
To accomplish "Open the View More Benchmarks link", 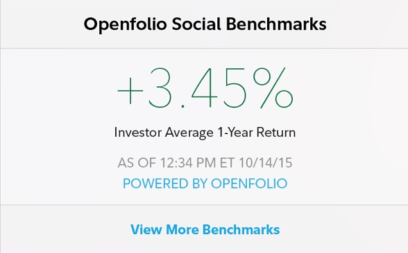I will (205, 229).
